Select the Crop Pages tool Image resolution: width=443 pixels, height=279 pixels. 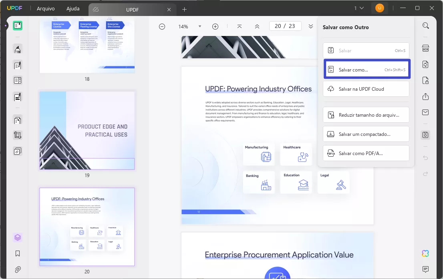(18, 135)
